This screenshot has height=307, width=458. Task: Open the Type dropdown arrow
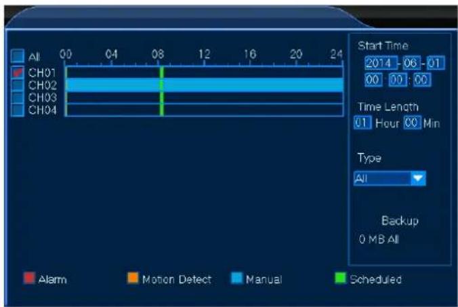[x=418, y=178]
